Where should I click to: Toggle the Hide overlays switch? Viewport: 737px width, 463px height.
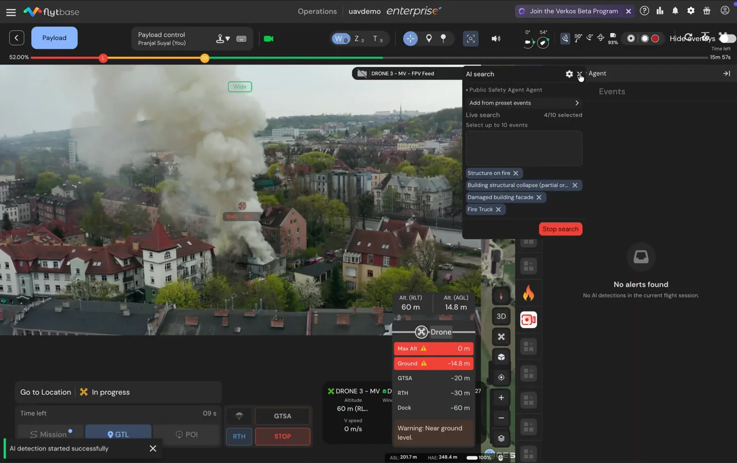click(x=727, y=38)
